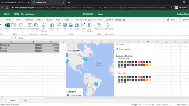Screen dimensions: 189x106
Task: Uncheck the Show Legend checkbox
Action: click(x=117, y=49)
